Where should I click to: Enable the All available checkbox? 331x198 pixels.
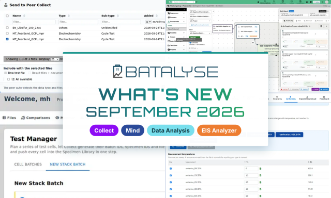click(x=8, y=79)
